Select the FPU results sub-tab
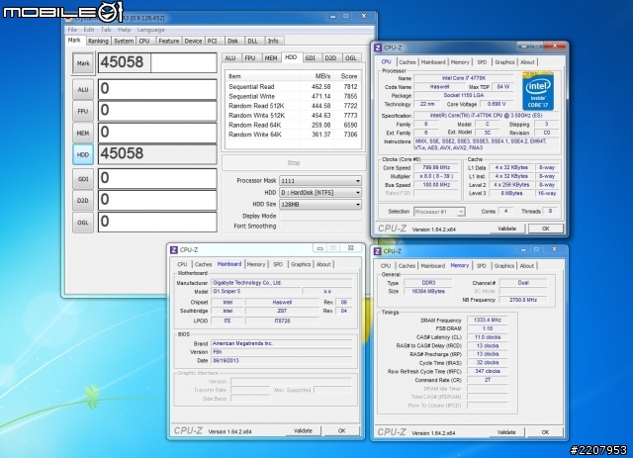Image resolution: width=633 pixels, height=458 pixels. (x=250, y=58)
